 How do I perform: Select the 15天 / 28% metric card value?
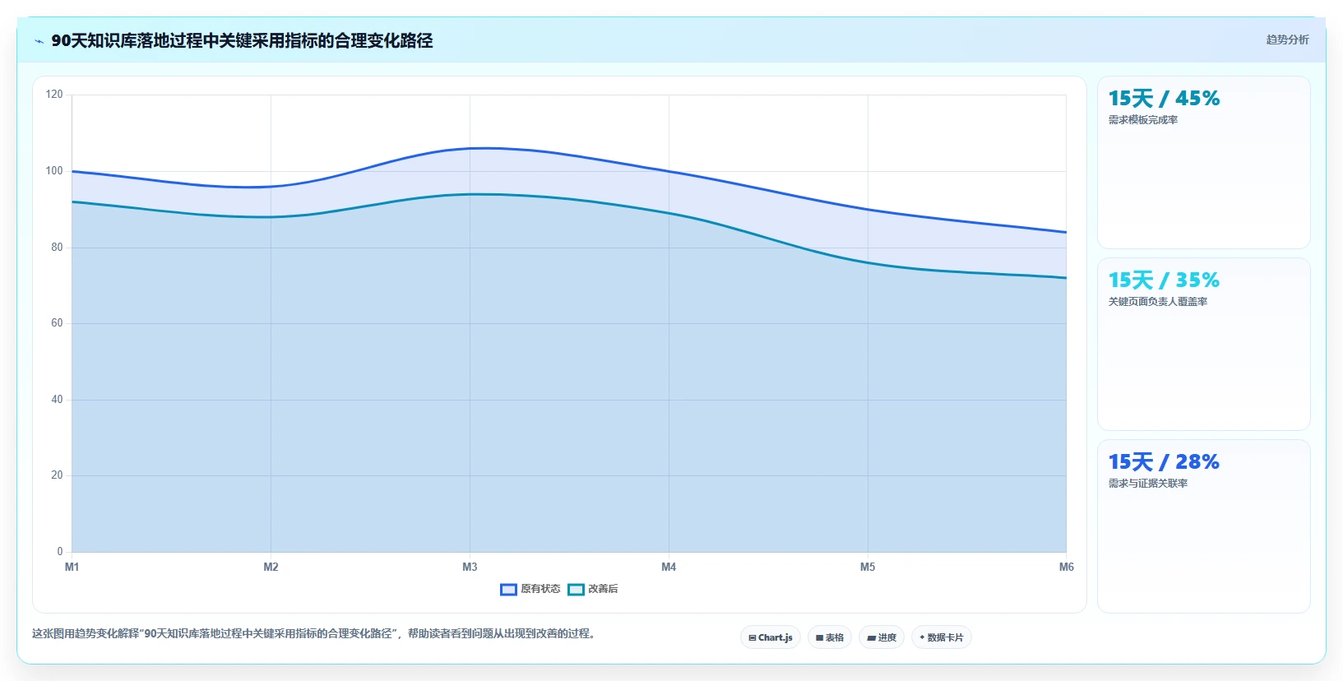(1164, 462)
